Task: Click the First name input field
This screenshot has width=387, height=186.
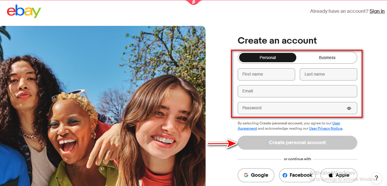Action: (x=266, y=74)
